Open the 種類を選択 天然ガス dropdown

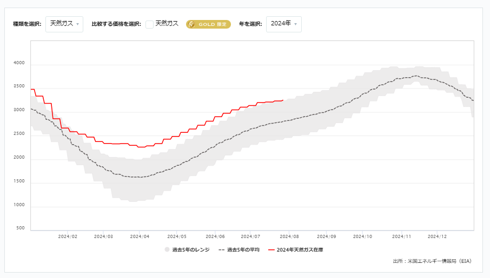coord(64,24)
